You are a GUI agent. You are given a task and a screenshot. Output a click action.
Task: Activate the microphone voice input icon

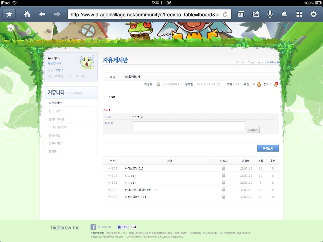point(270,14)
